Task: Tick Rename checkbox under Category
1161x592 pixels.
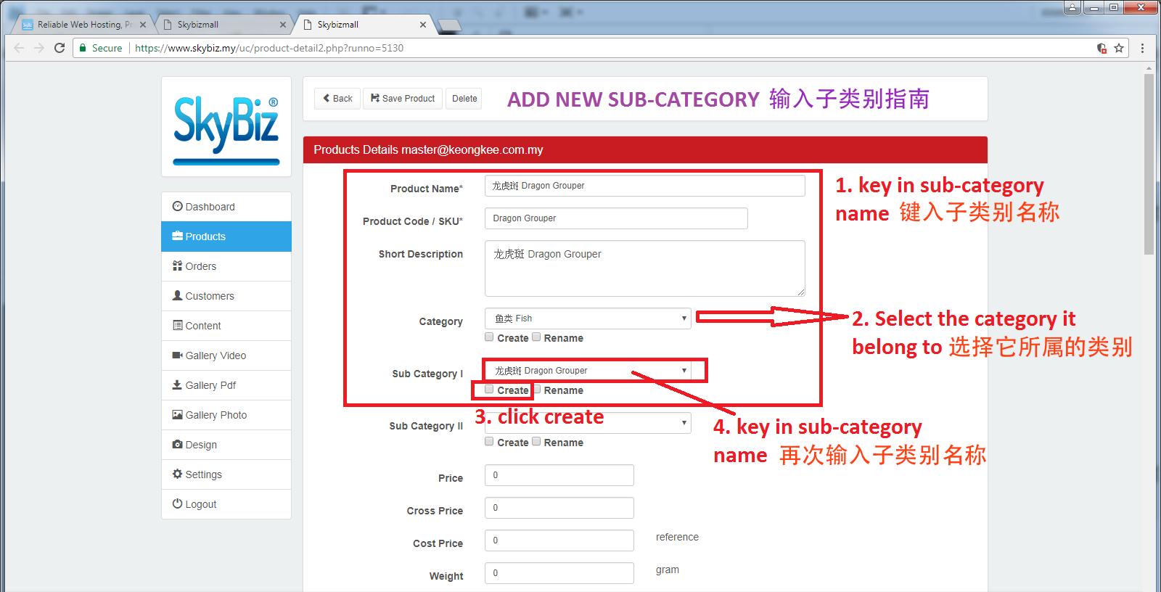Action: click(x=536, y=337)
